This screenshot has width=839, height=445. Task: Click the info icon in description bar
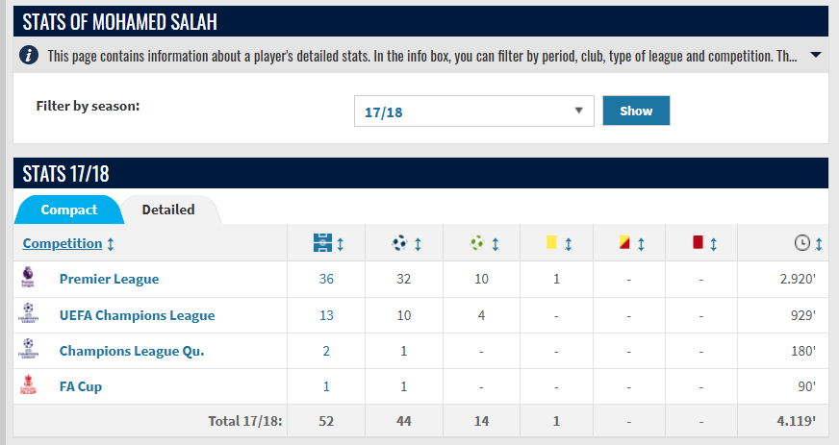(29, 55)
